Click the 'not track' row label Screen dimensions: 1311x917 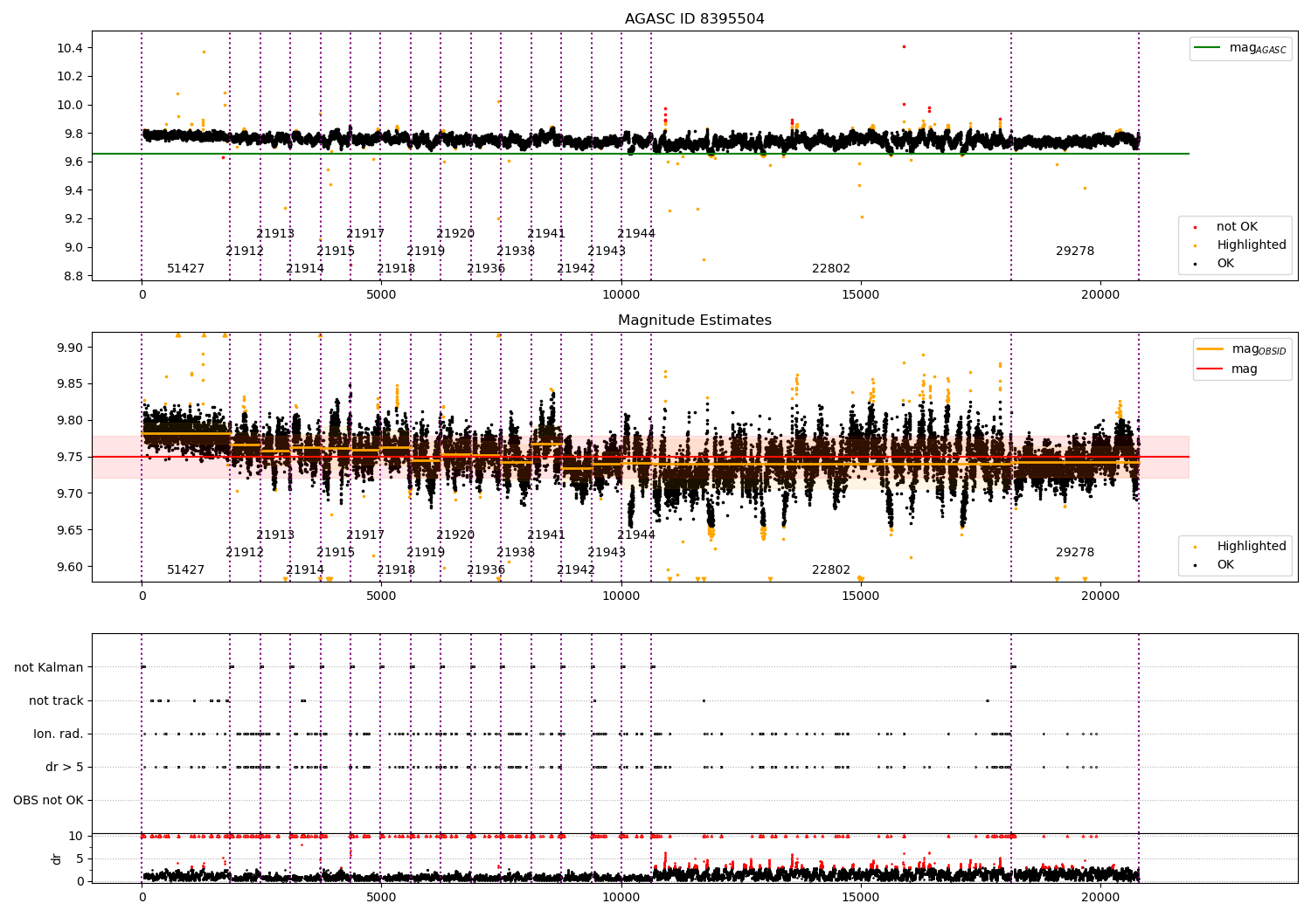[56, 700]
